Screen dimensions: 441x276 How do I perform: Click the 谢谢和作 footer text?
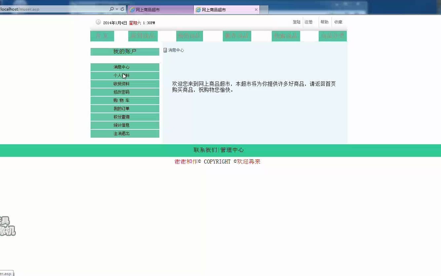[186, 161]
